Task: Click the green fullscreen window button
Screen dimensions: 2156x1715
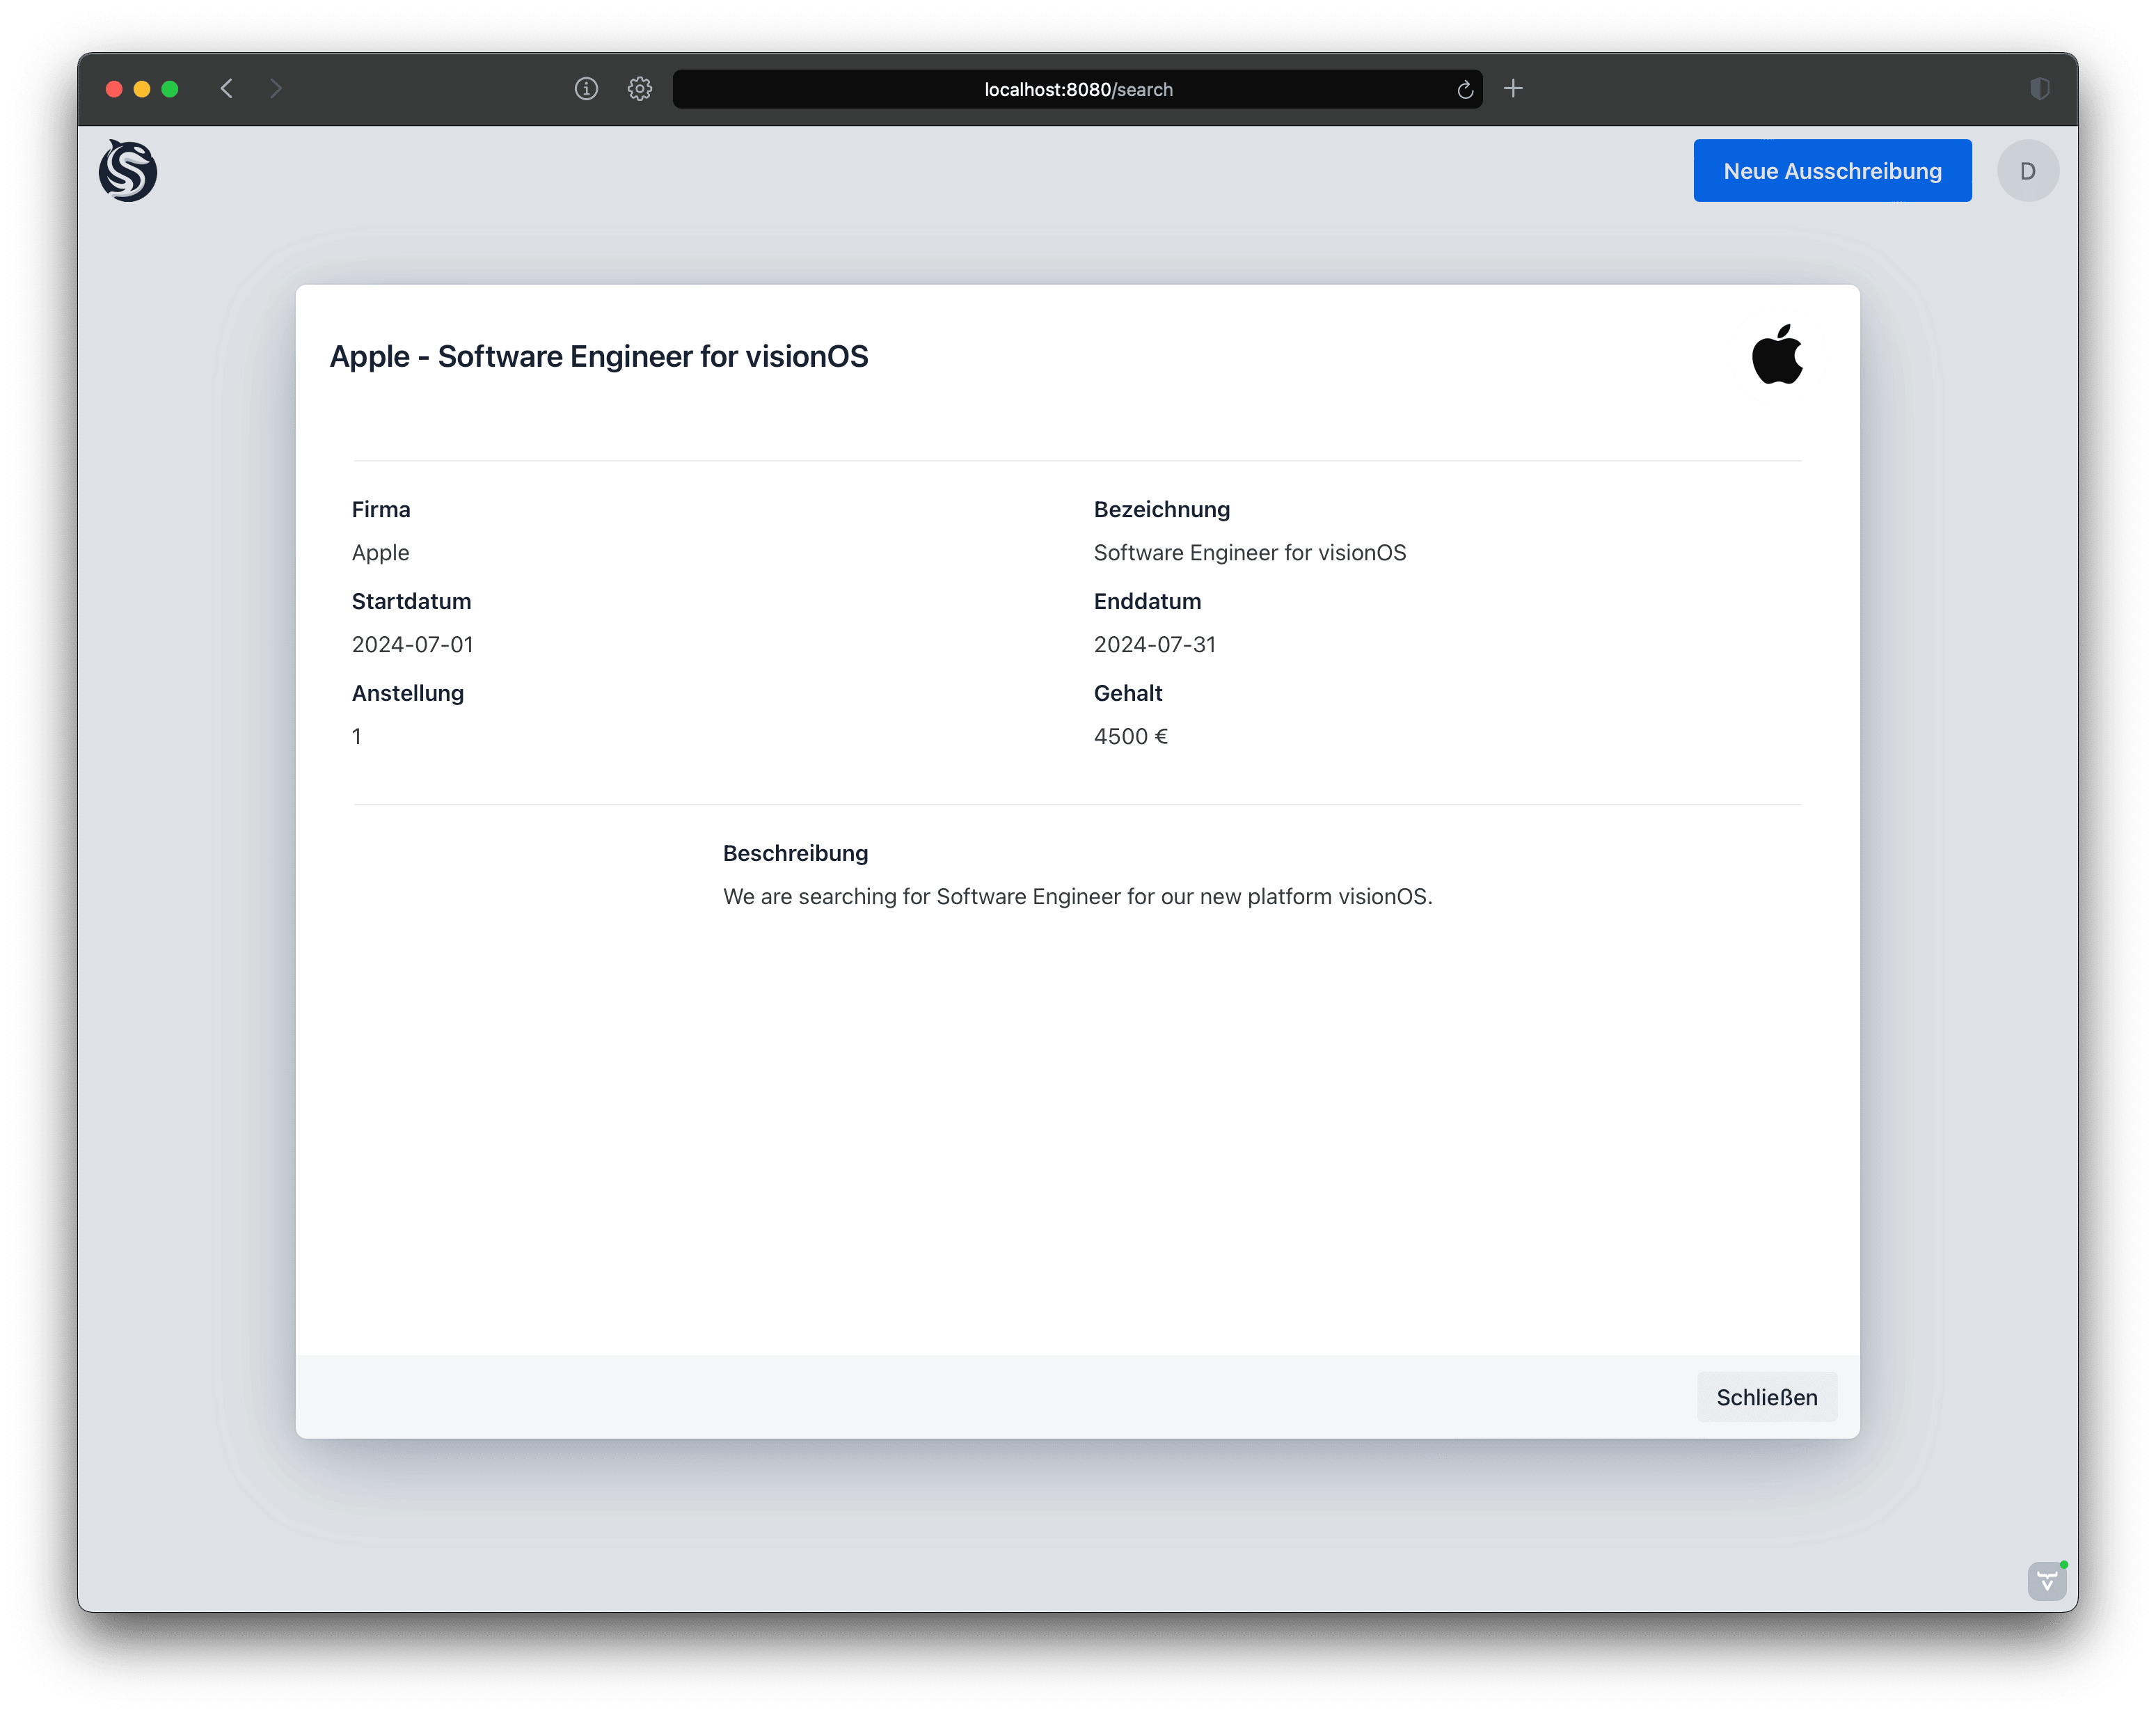Action: [170, 89]
